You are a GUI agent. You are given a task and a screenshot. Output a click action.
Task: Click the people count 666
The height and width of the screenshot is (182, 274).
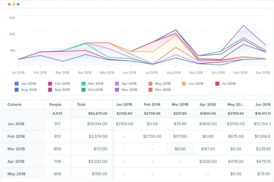[x=57, y=174]
